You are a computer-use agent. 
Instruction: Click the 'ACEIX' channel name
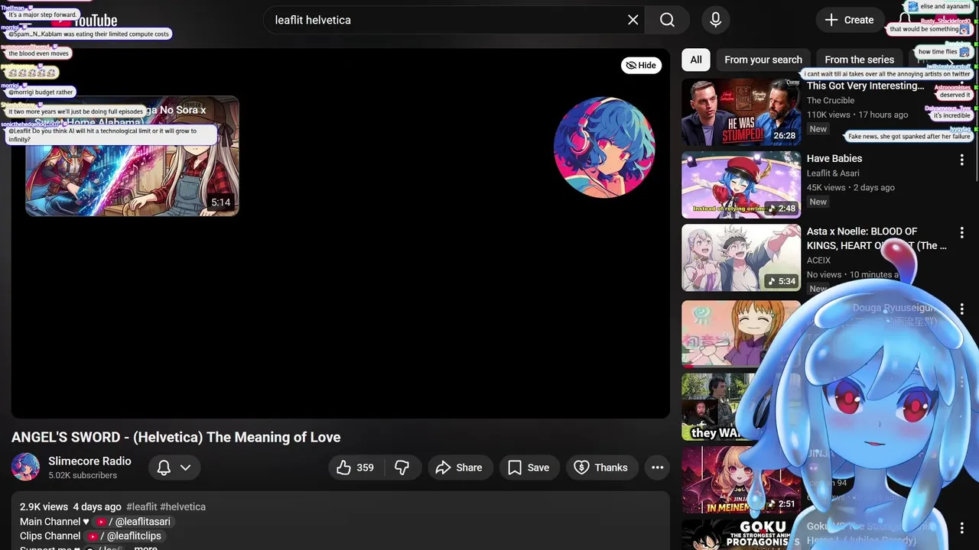pos(818,260)
